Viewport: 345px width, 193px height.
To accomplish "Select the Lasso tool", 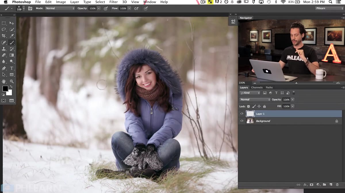I will coord(4,29).
